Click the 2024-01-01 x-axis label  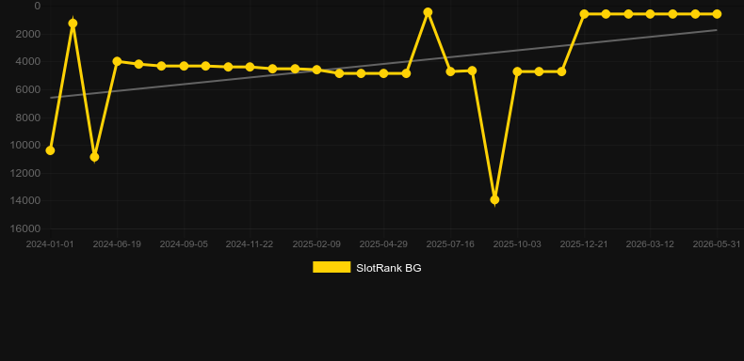click(50, 244)
